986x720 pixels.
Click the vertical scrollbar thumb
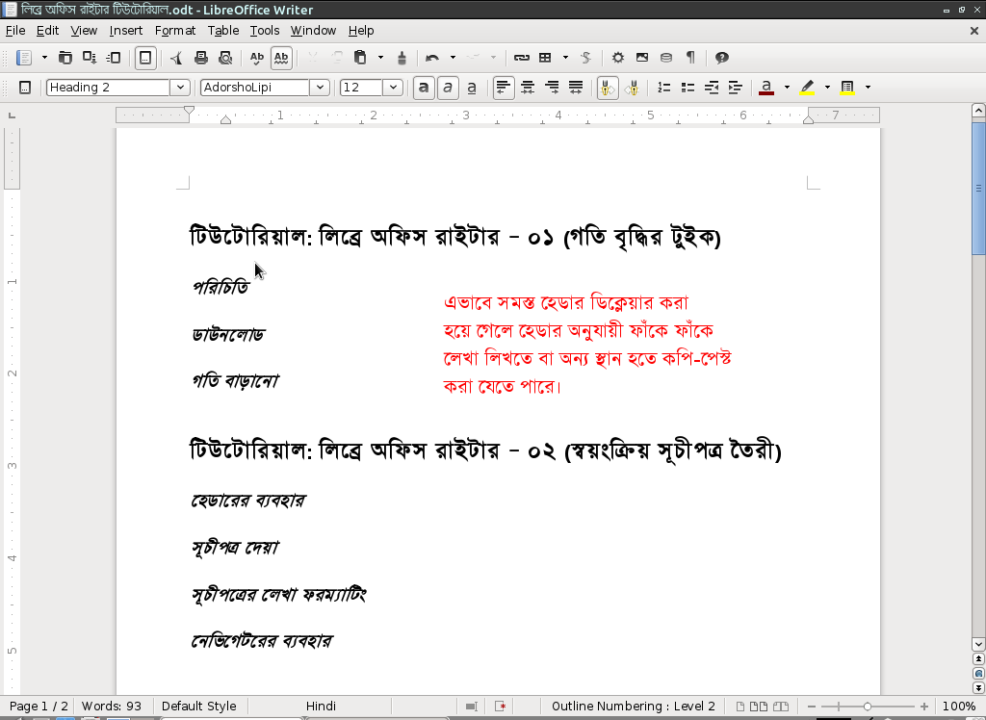pyautogui.click(x=978, y=189)
